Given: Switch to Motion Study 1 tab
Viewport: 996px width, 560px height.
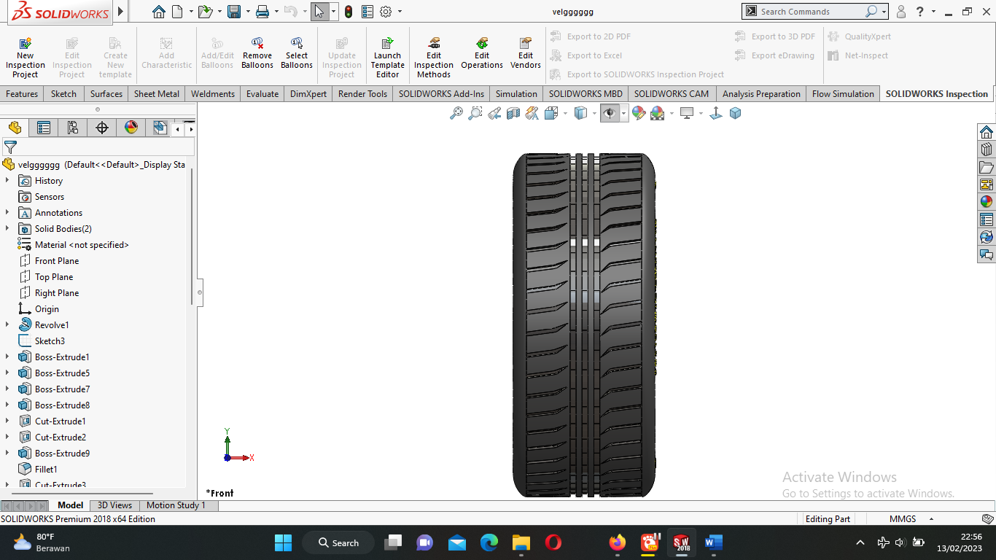Looking at the screenshot, I should tap(176, 505).
